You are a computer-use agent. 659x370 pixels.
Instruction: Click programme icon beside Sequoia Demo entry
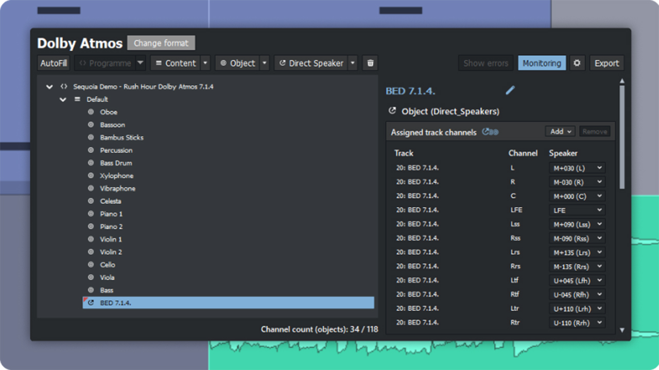coord(64,87)
